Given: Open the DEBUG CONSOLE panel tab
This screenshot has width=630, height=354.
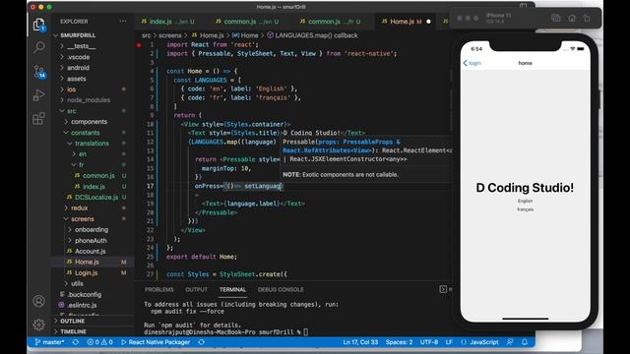Looking at the screenshot, I should click(281, 289).
